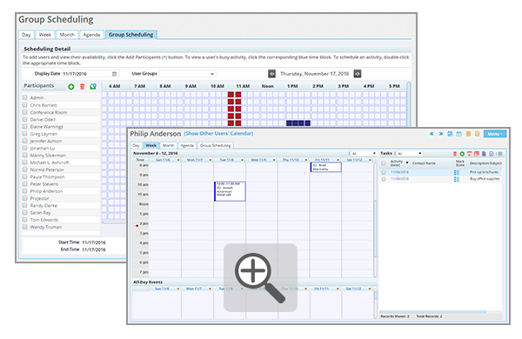
Task: Click horizontal scrollbar under the Tasks list
Action: click(433, 312)
